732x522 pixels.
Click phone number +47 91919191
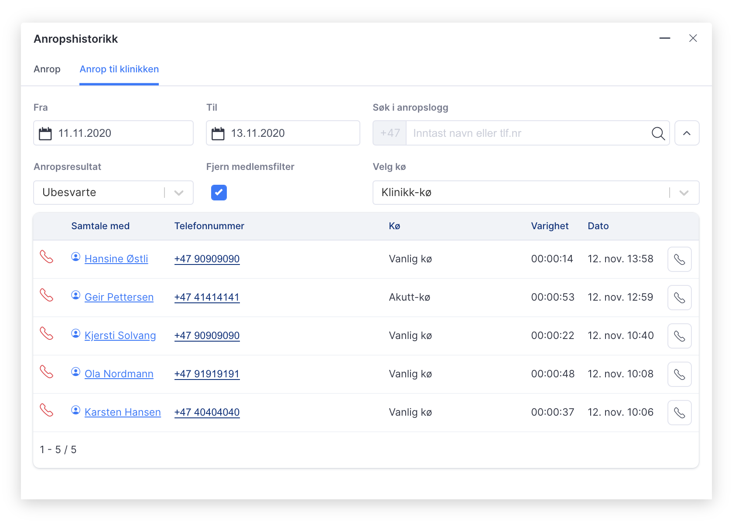point(207,374)
